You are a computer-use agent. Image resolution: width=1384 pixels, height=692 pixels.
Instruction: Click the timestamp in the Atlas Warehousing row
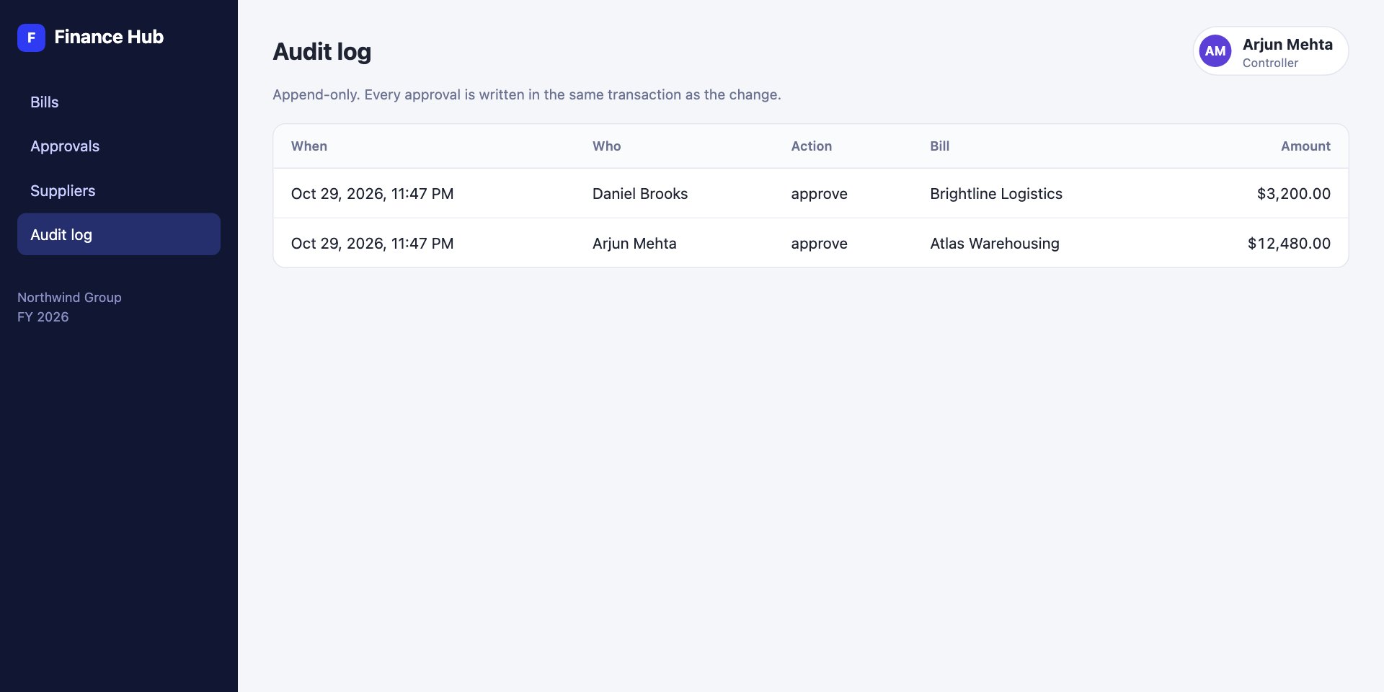pos(372,244)
